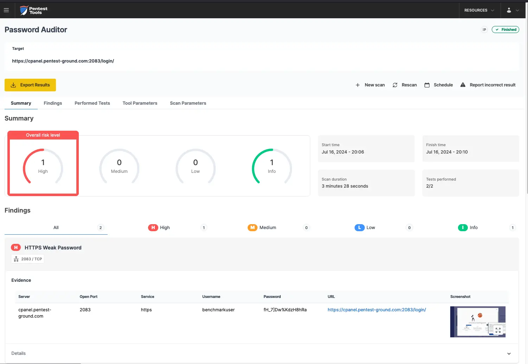Open the user account icon menu
The width and height of the screenshot is (528, 364).
509,10
